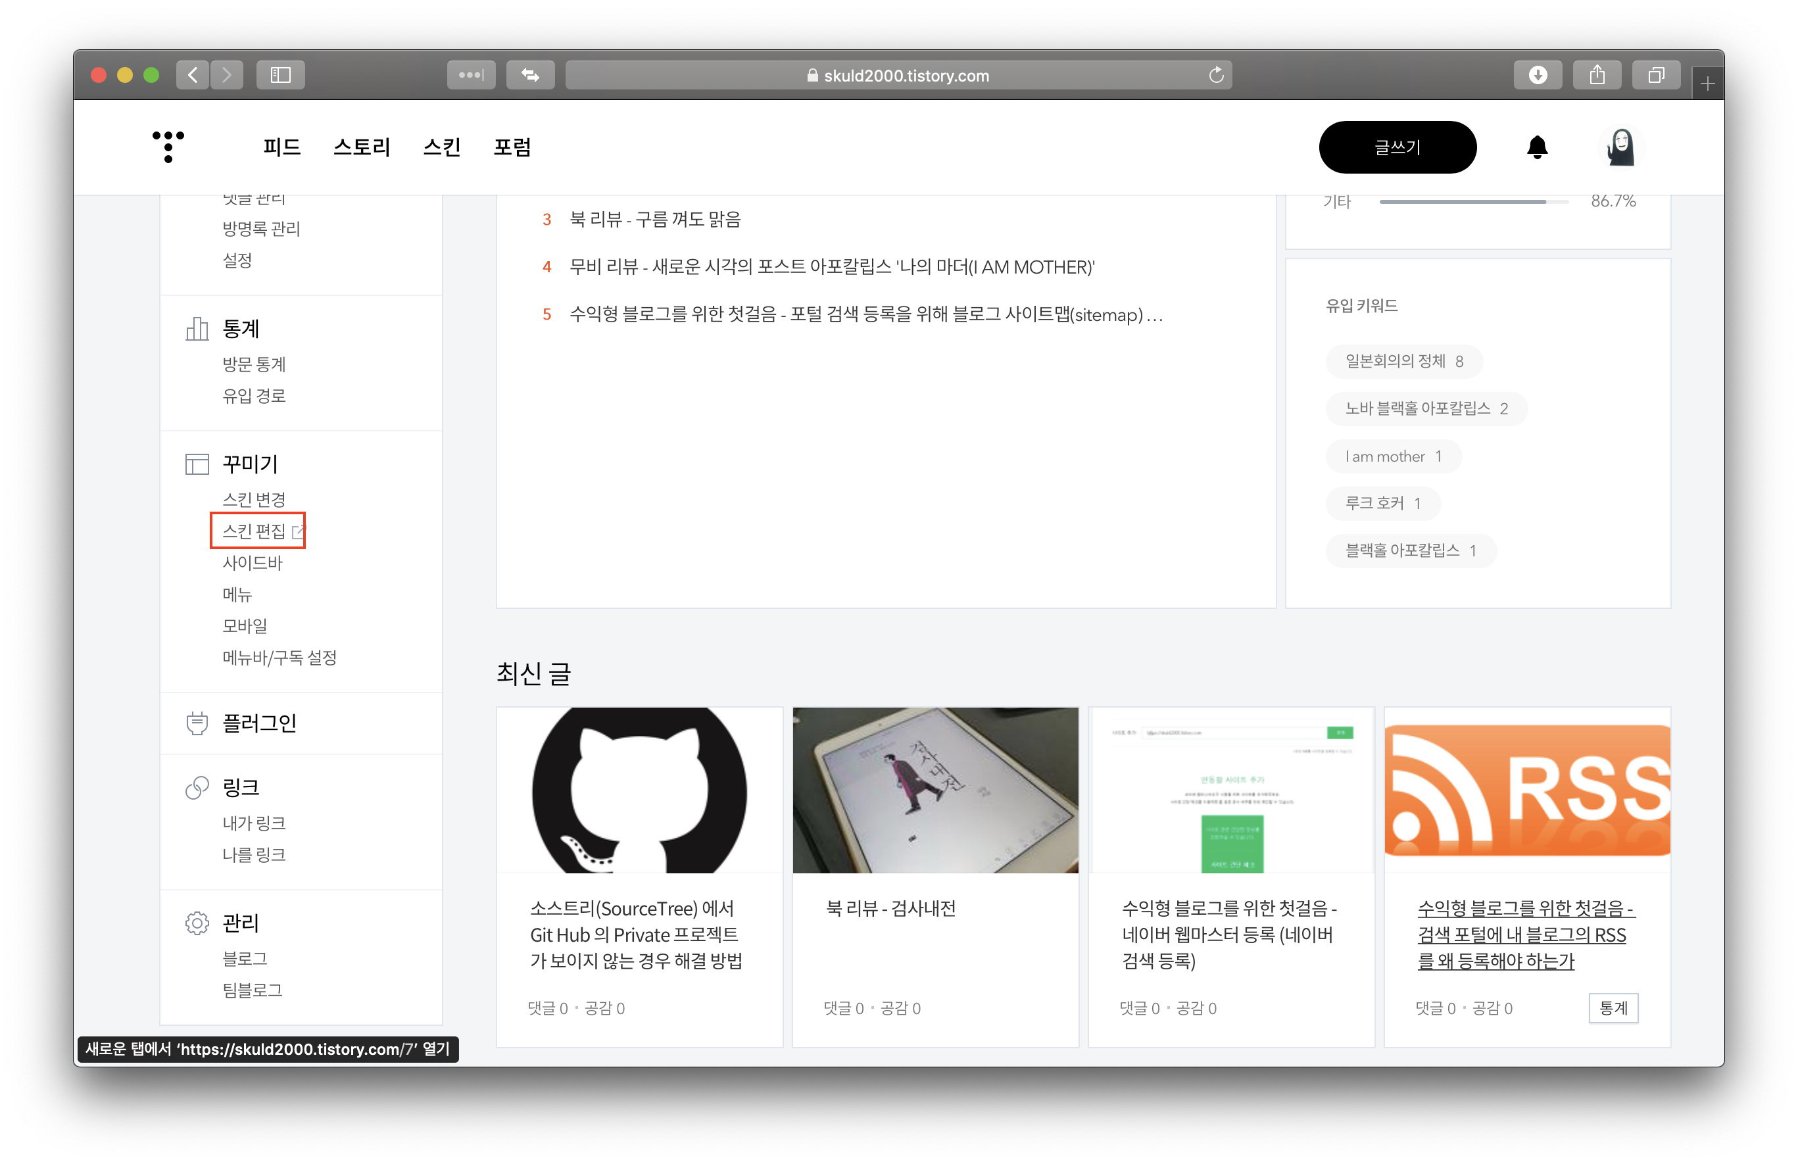Open the 검사내전 book photo thumbnail
This screenshot has height=1164, width=1798.
(x=935, y=790)
